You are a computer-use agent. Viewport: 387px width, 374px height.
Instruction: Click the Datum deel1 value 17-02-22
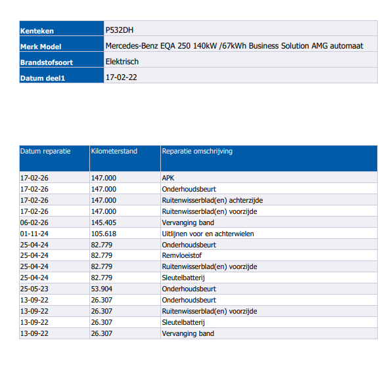tap(121, 77)
